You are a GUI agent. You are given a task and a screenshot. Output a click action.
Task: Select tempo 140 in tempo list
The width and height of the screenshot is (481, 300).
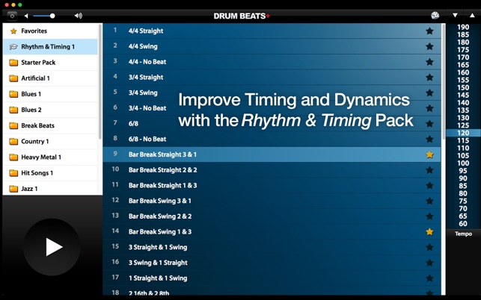click(463, 102)
